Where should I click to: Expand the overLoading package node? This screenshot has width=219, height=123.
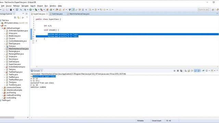click(x=2, y=98)
